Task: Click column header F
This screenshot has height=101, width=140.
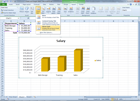Action: click(65, 21)
